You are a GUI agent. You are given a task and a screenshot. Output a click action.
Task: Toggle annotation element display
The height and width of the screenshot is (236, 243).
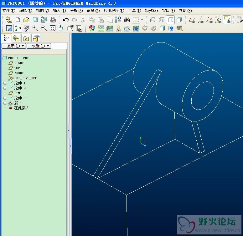click(227, 20)
